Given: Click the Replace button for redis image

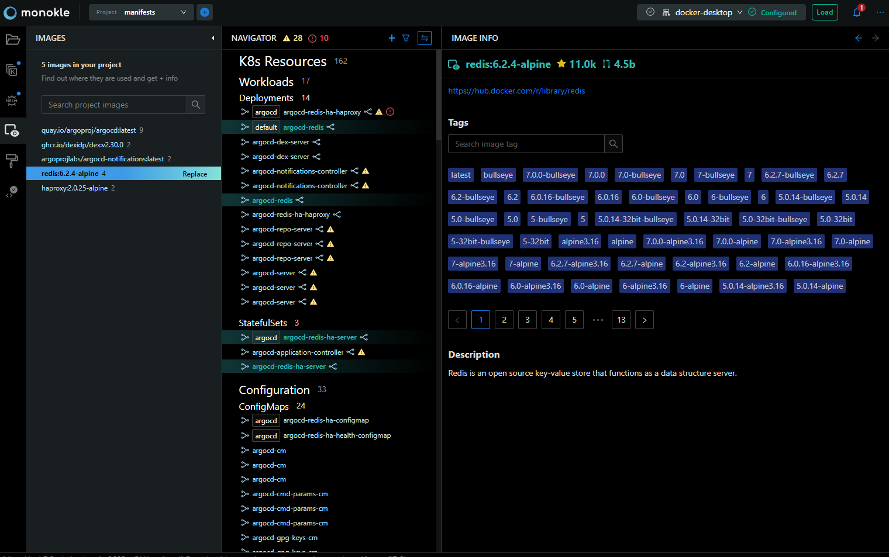Looking at the screenshot, I should (195, 174).
